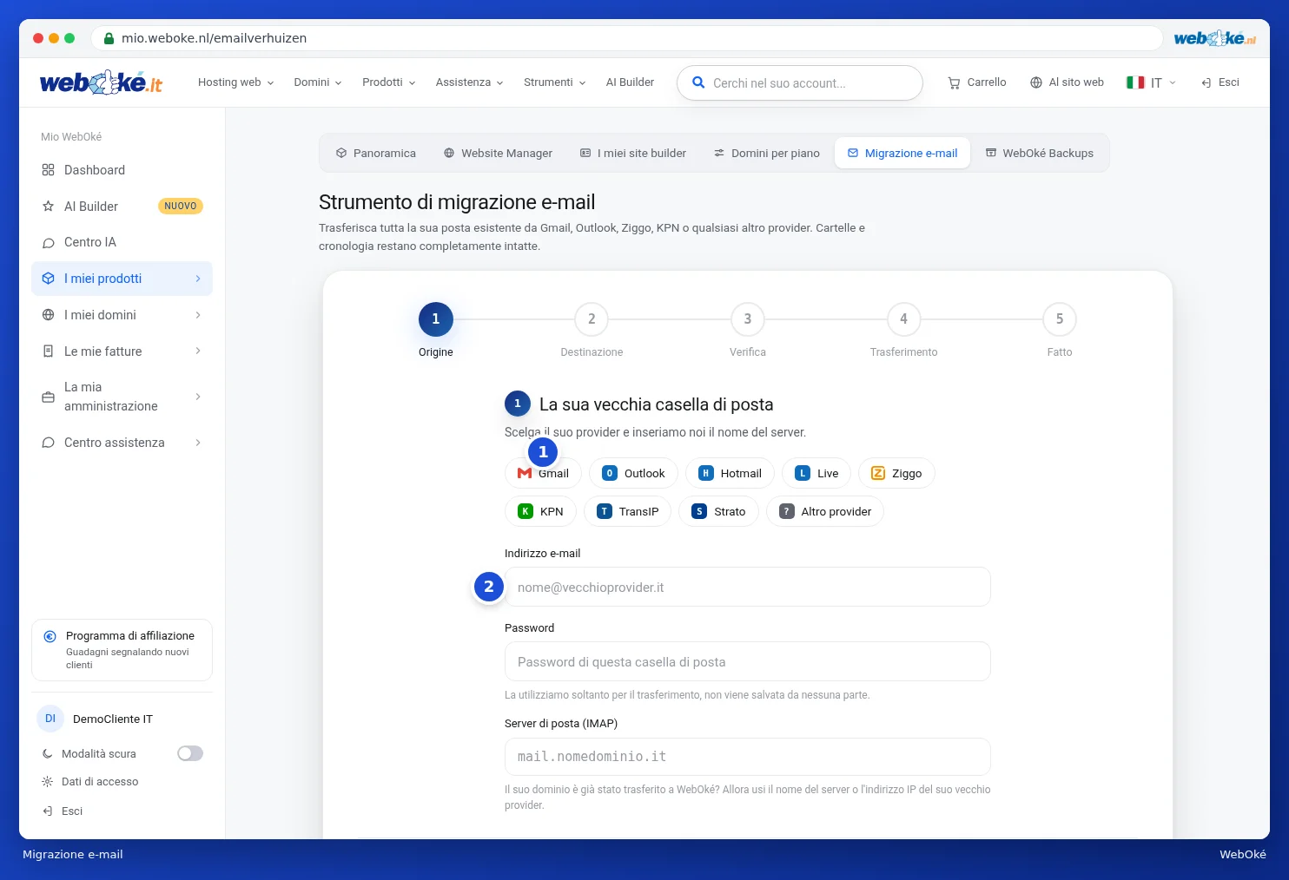
Task: Click the Dati di accesso gear icon
Action: tap(48, 782)
